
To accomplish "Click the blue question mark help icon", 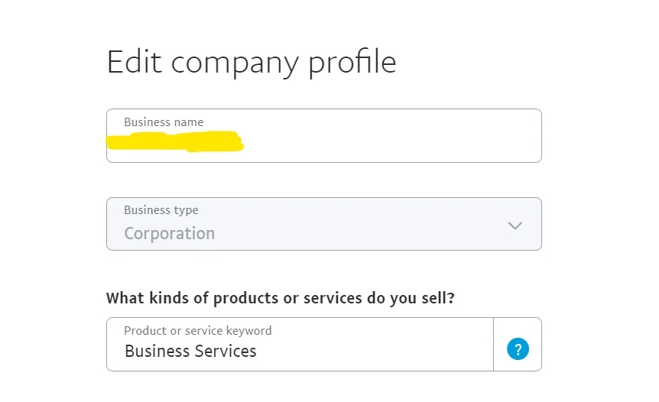I will coord(518,349).
